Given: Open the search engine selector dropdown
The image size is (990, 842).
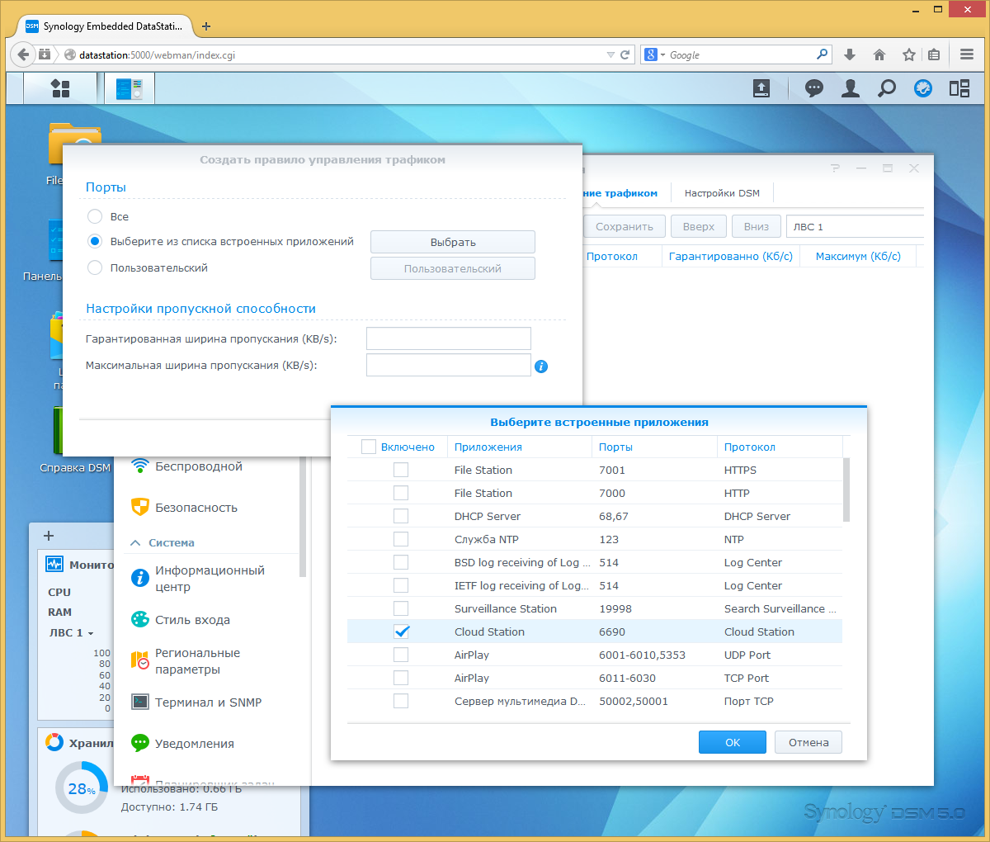Looking at the screenshot, I should 654,54.
